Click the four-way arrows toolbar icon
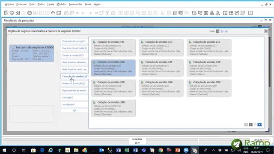The image size is (274, 154). coord(53,13)
